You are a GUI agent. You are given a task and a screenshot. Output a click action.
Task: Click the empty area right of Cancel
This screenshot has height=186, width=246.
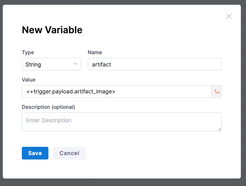click(159, 153)
